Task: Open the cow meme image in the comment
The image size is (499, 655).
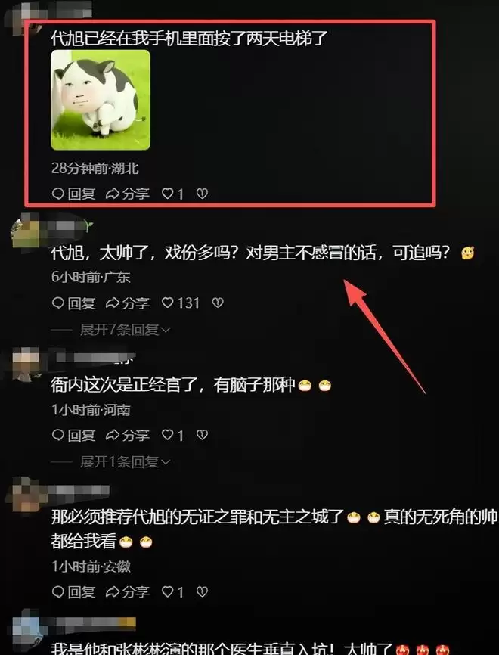Action: [101, 100]
